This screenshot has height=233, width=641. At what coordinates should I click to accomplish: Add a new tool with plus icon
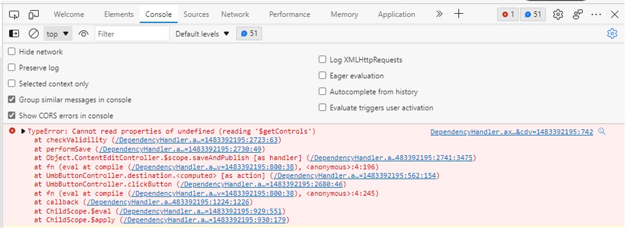[x=459, y=14]
